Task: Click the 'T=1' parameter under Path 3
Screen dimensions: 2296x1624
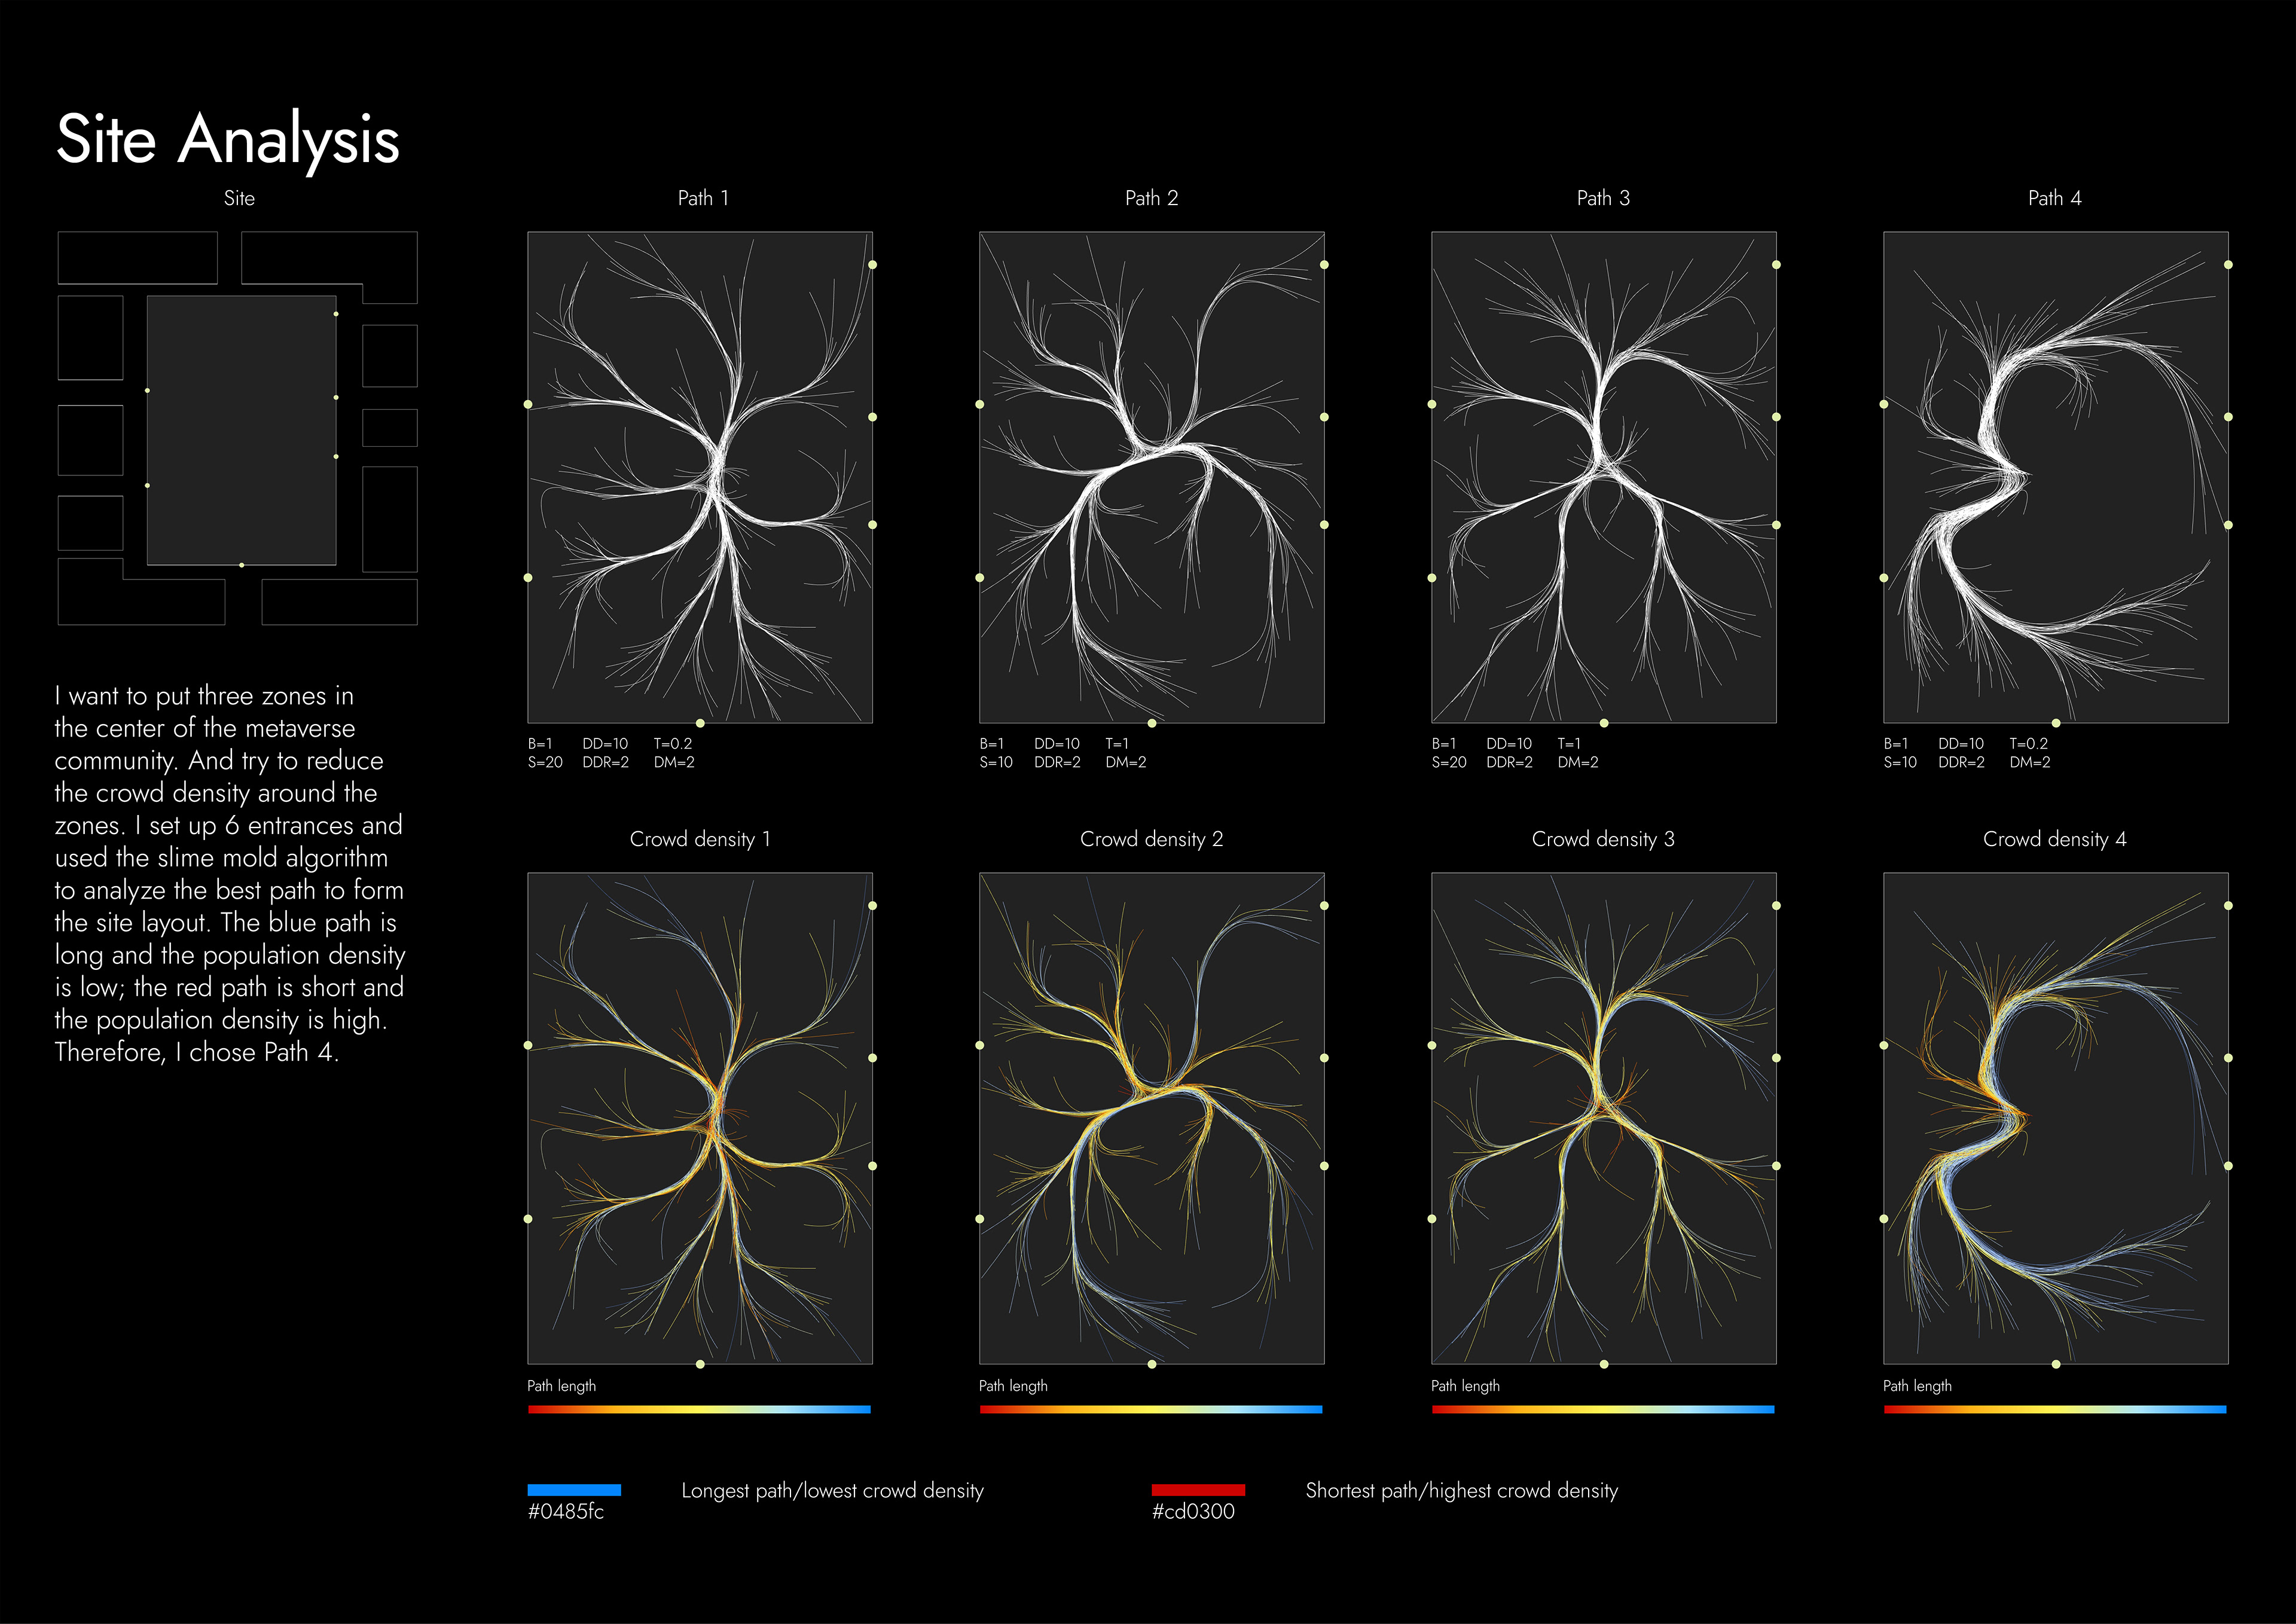Action: point(1569,744)
